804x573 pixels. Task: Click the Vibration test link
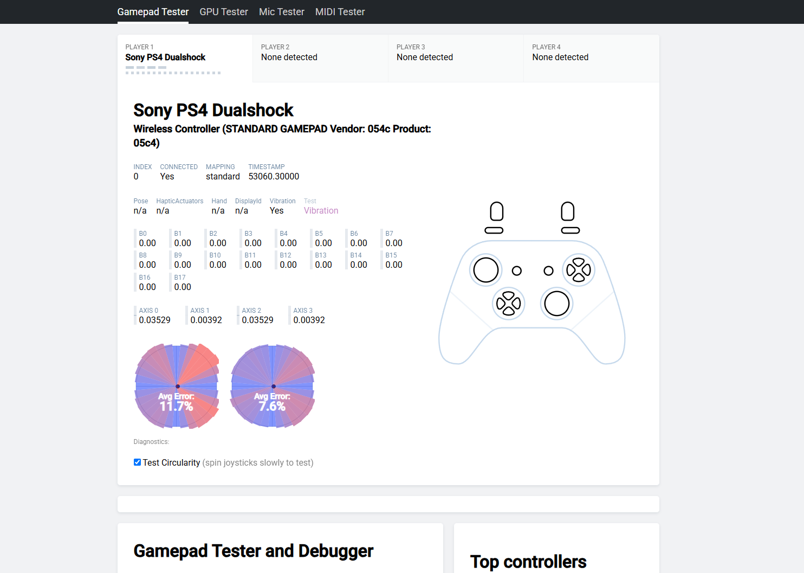tap(321, 211)
